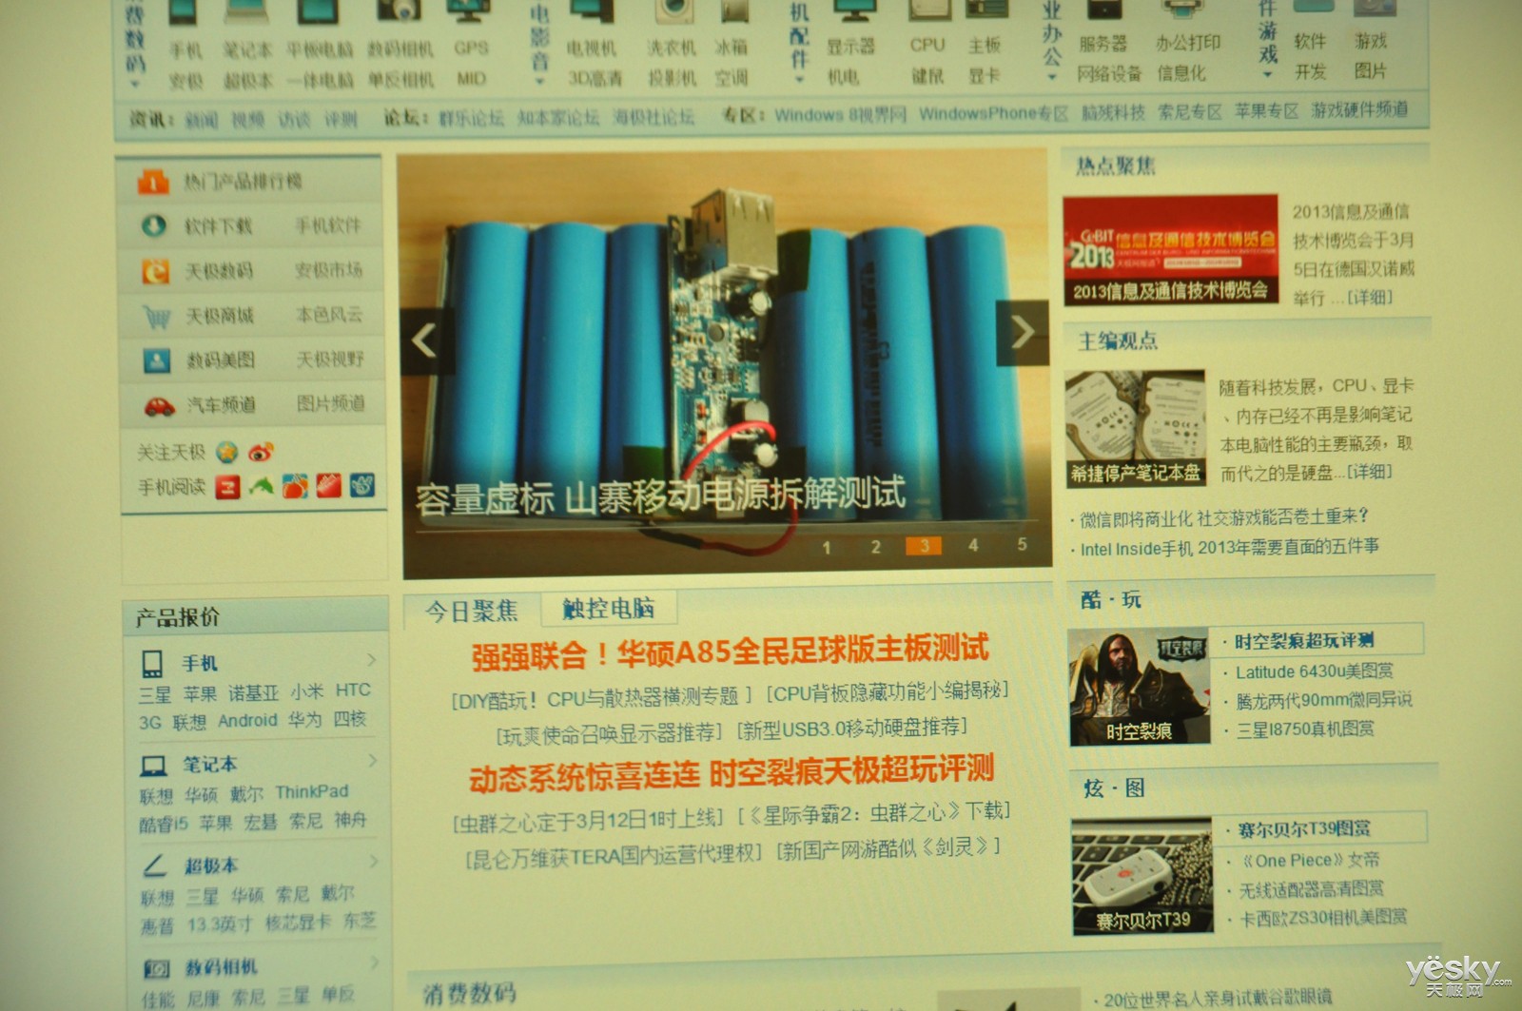The image size is (1522, 1011).
Task: Click the 时空裂痕 game thumbnail
Action: click(x=1139, y=687)
